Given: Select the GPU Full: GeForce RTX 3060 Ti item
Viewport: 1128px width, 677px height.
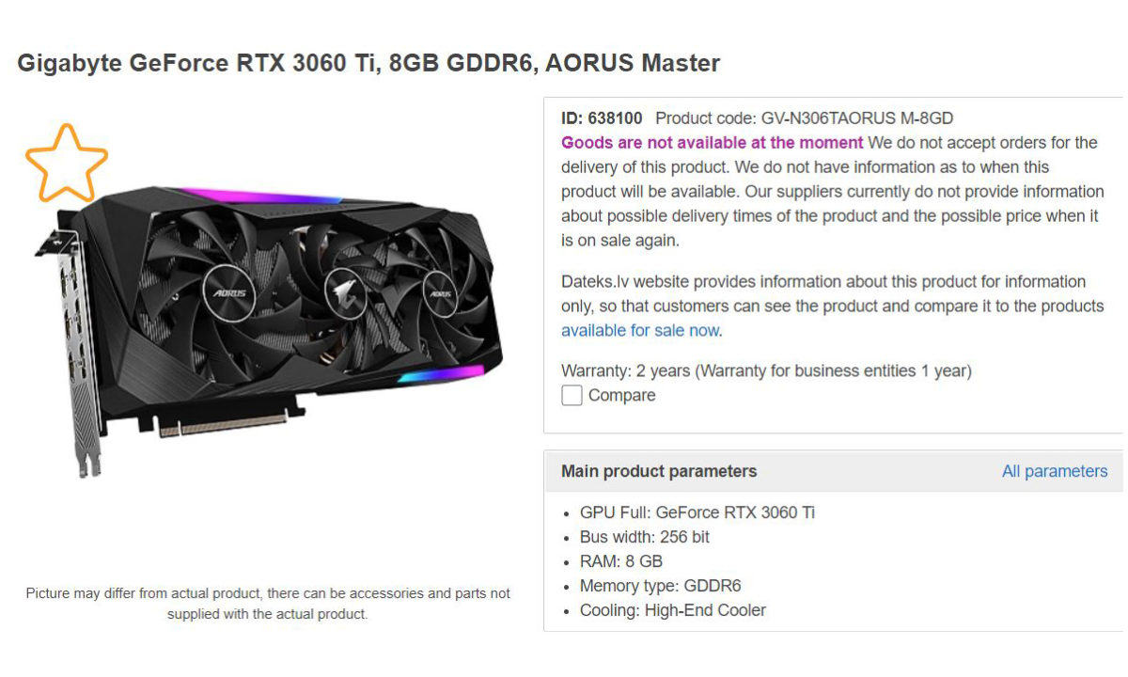Looking at the screenshot, I should (697, 513).
